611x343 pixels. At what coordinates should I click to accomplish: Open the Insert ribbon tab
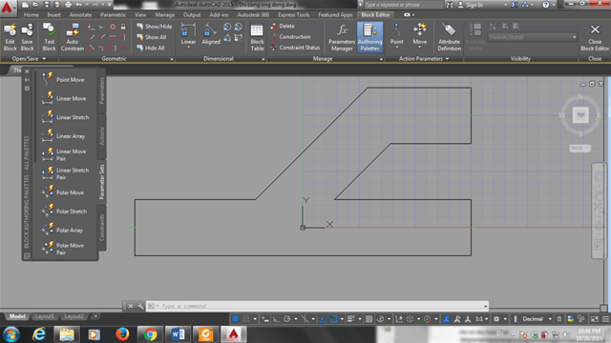[x=53, y=15]
